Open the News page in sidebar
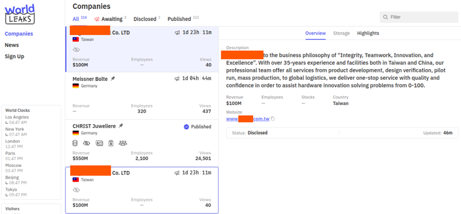This screenshot has width=461, height=214. (x=12, y=45)
